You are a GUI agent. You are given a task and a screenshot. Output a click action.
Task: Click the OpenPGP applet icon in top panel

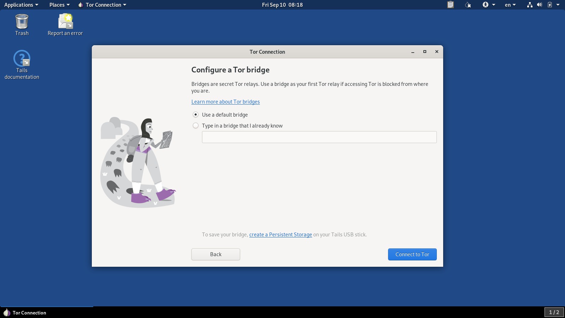(x=468, y=5)
